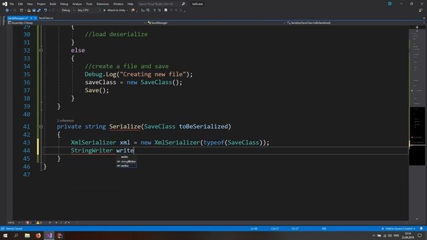Select the SaveManager.cs tab
The height and width of the screenshot is (240, 427).
[18, 18]
